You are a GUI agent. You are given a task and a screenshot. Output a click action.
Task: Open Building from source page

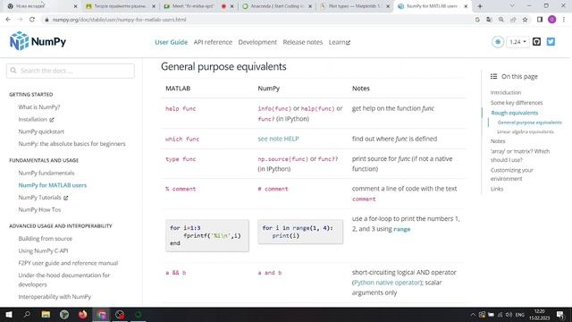pos(46,239)
